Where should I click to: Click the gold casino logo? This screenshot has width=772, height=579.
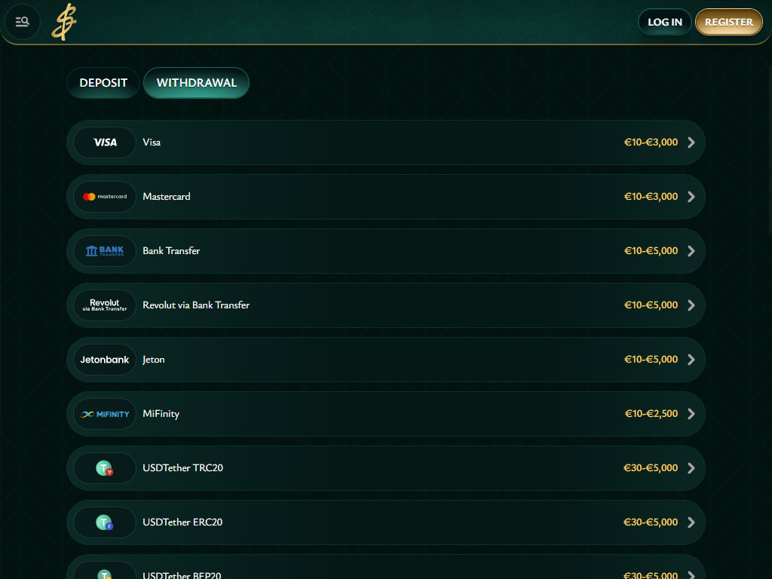click(x=64, y=22)
